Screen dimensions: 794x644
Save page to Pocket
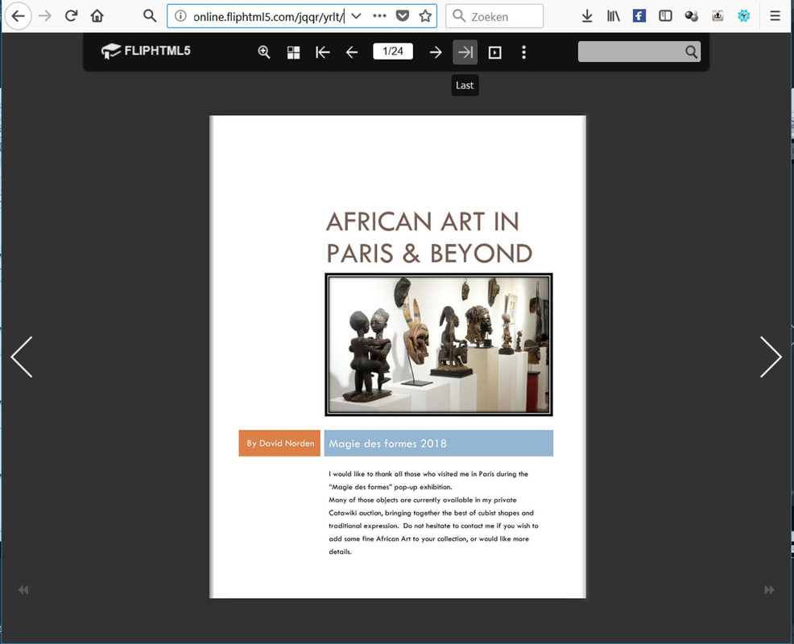pyautogui.click(x=402, y=16)
